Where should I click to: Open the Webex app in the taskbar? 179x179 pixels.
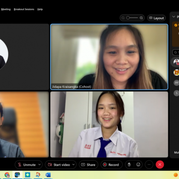pos(17,175)
